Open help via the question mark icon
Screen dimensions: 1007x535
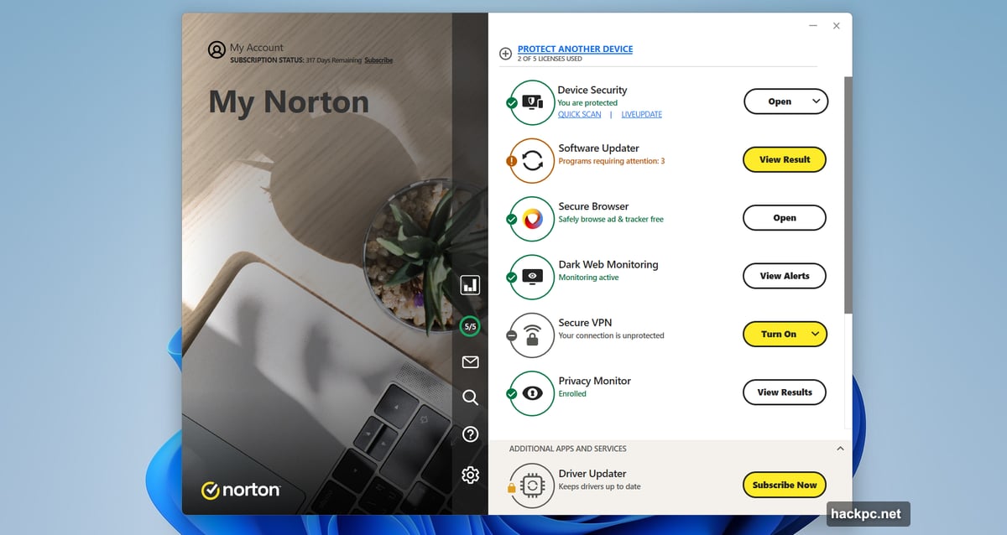[470, 434]
